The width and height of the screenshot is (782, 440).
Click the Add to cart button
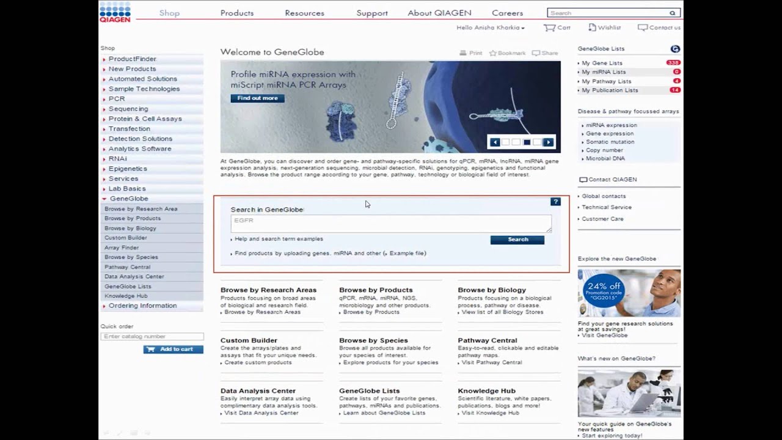(174, 349)
